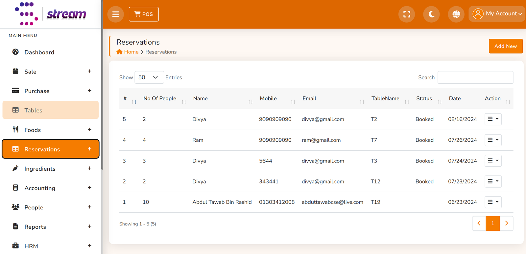Open action menu for 08/16/2024 reservation
This screenshot has height=254, width=526.
(493, 119)
